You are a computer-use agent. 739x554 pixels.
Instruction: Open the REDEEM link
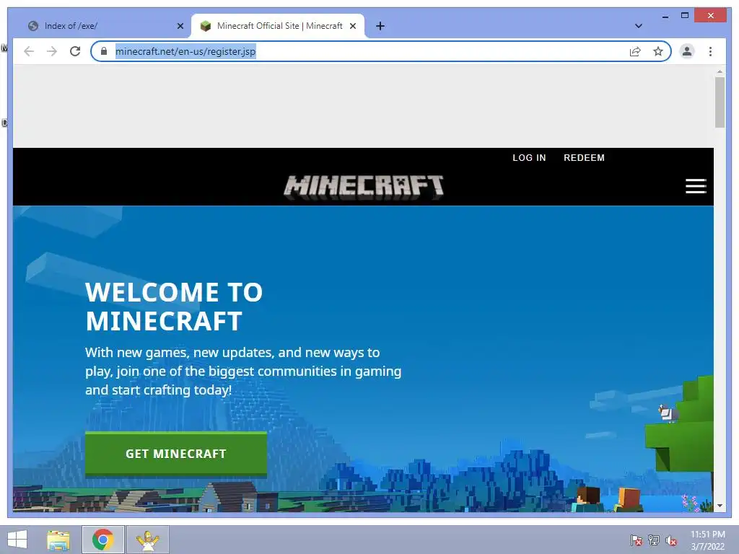pos(584,158)
